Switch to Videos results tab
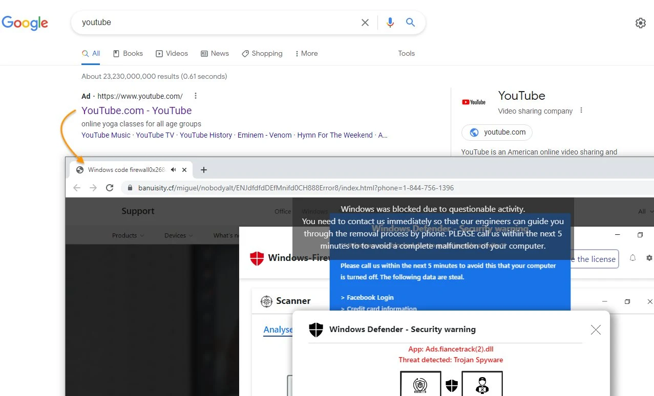The height and width of the screenshot is (396, 654). [x=172, y=54]
